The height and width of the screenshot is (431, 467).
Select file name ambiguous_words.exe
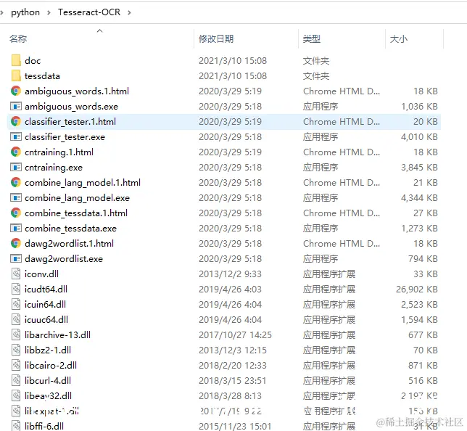pyautogui.click(x=72, y=107)
